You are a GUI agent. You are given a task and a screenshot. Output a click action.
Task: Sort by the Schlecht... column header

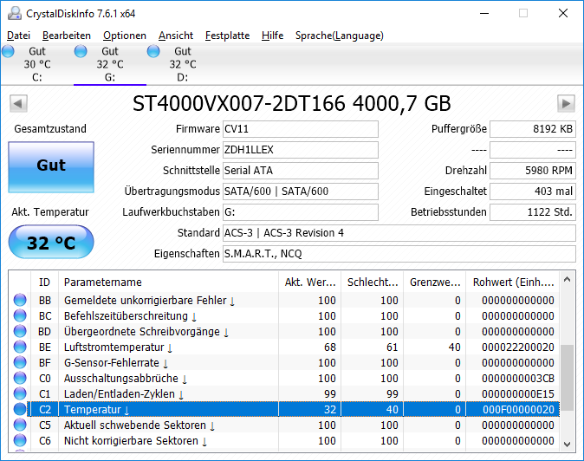(x=372, y=282)
